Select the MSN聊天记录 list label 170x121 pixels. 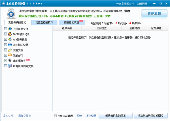[x=20, y=40]
